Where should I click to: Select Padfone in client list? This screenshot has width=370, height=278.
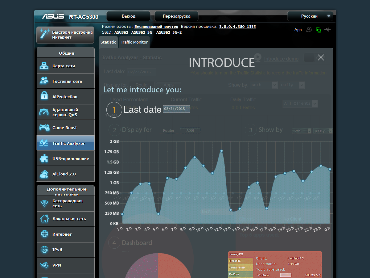click(x=240, y=274)
